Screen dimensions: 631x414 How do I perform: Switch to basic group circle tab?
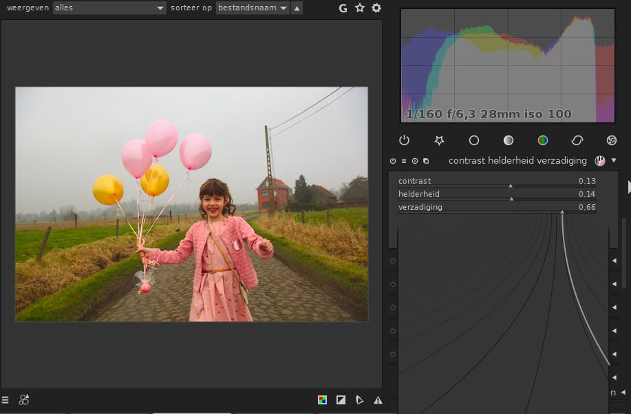point(473,140)
